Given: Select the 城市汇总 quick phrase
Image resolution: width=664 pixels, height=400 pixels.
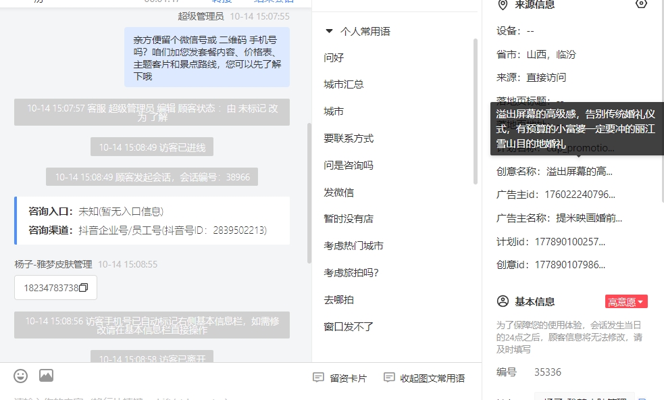Looking at the screenshot, I should (x=343, y=84).
